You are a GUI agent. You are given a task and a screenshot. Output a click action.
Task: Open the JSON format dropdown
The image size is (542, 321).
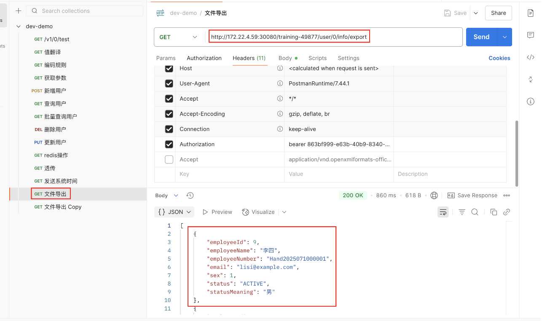pos(174,212)
